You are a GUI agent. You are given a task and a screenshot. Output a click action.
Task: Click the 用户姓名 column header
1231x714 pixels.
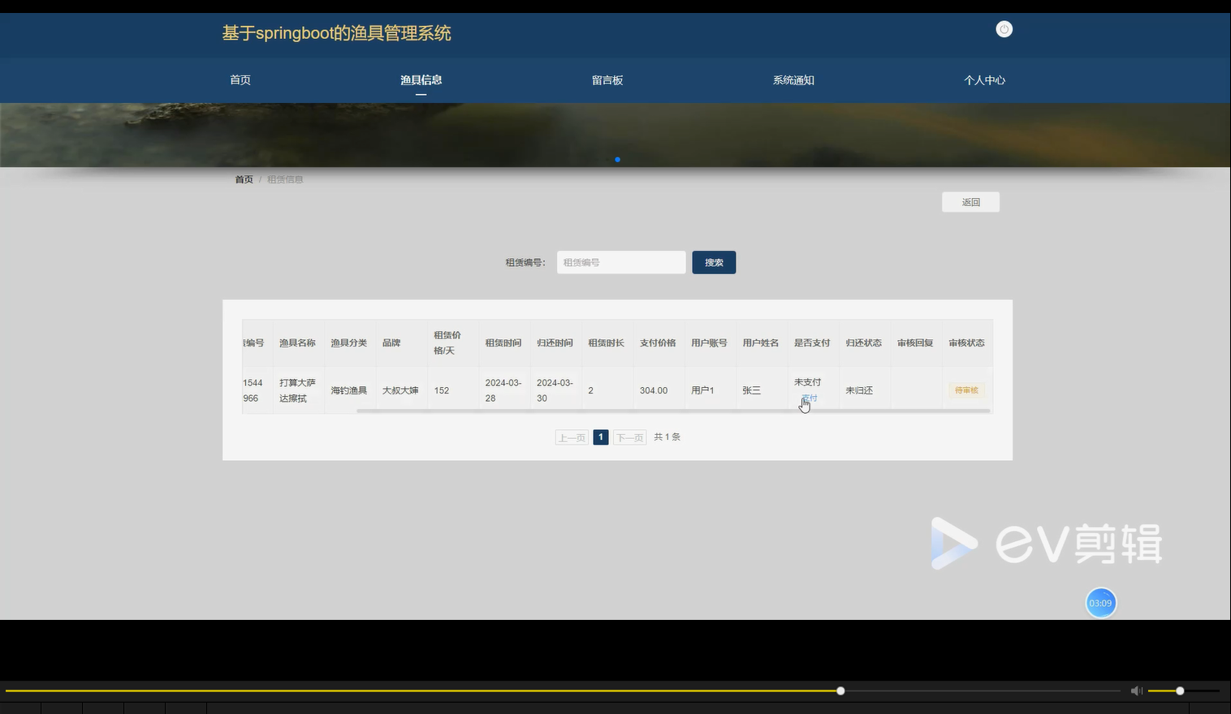pyautogui.click(x=761, y=343)
